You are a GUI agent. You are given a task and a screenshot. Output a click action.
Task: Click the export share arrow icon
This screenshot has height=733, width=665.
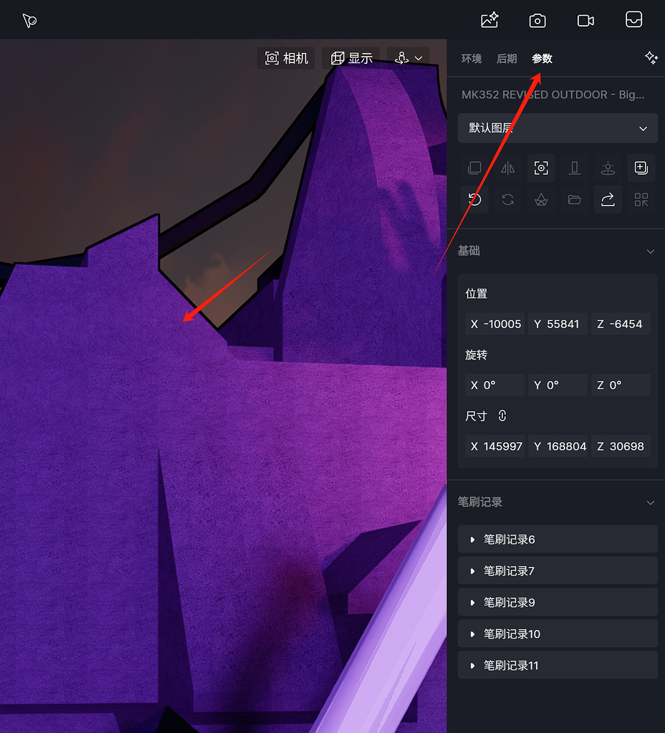(x=608, y=199)
